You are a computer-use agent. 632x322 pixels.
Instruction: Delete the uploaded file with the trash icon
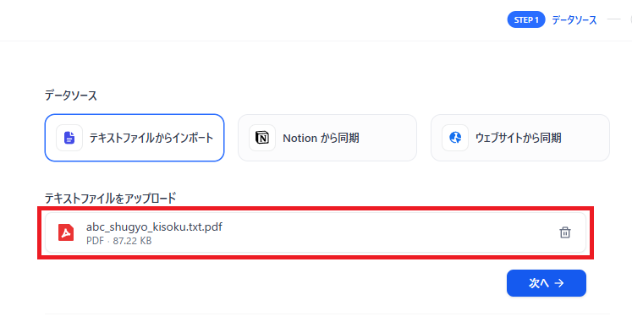(x=564, y=232)
